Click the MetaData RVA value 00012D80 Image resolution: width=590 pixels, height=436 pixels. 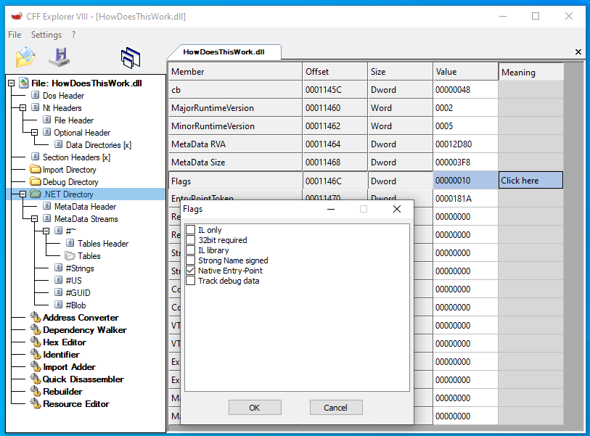(465, 144)
